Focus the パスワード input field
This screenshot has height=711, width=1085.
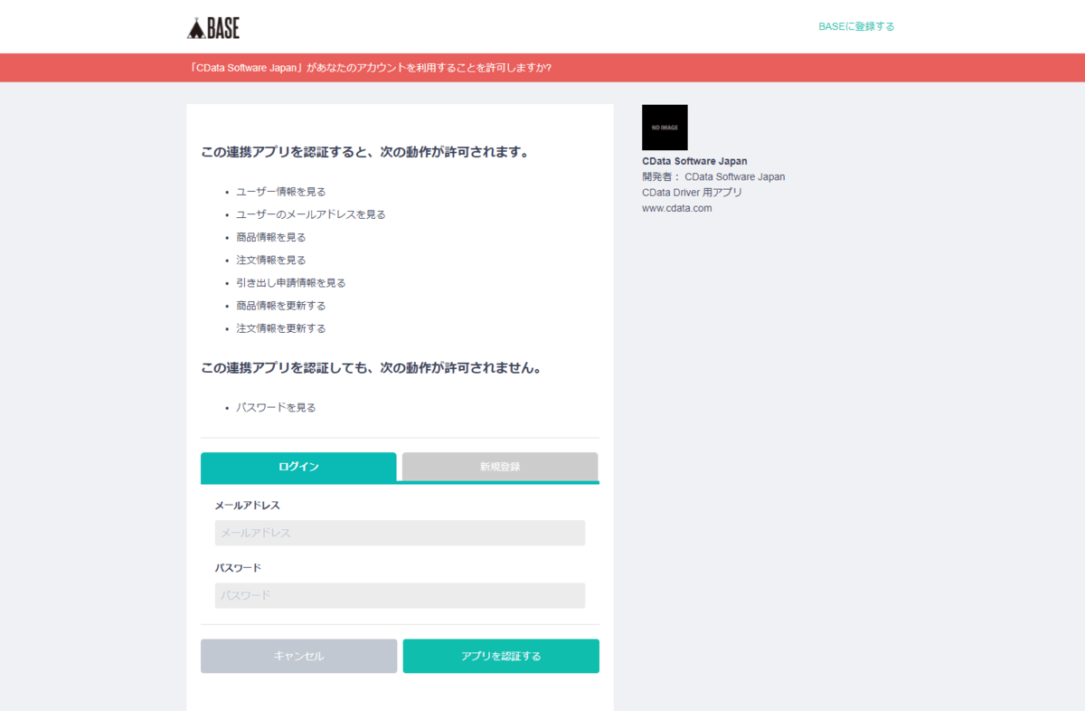point(400,595)
